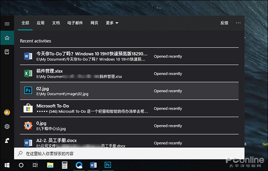Switch to Word on the taskbar
268x171 pixels.
[x=93, y=165]
